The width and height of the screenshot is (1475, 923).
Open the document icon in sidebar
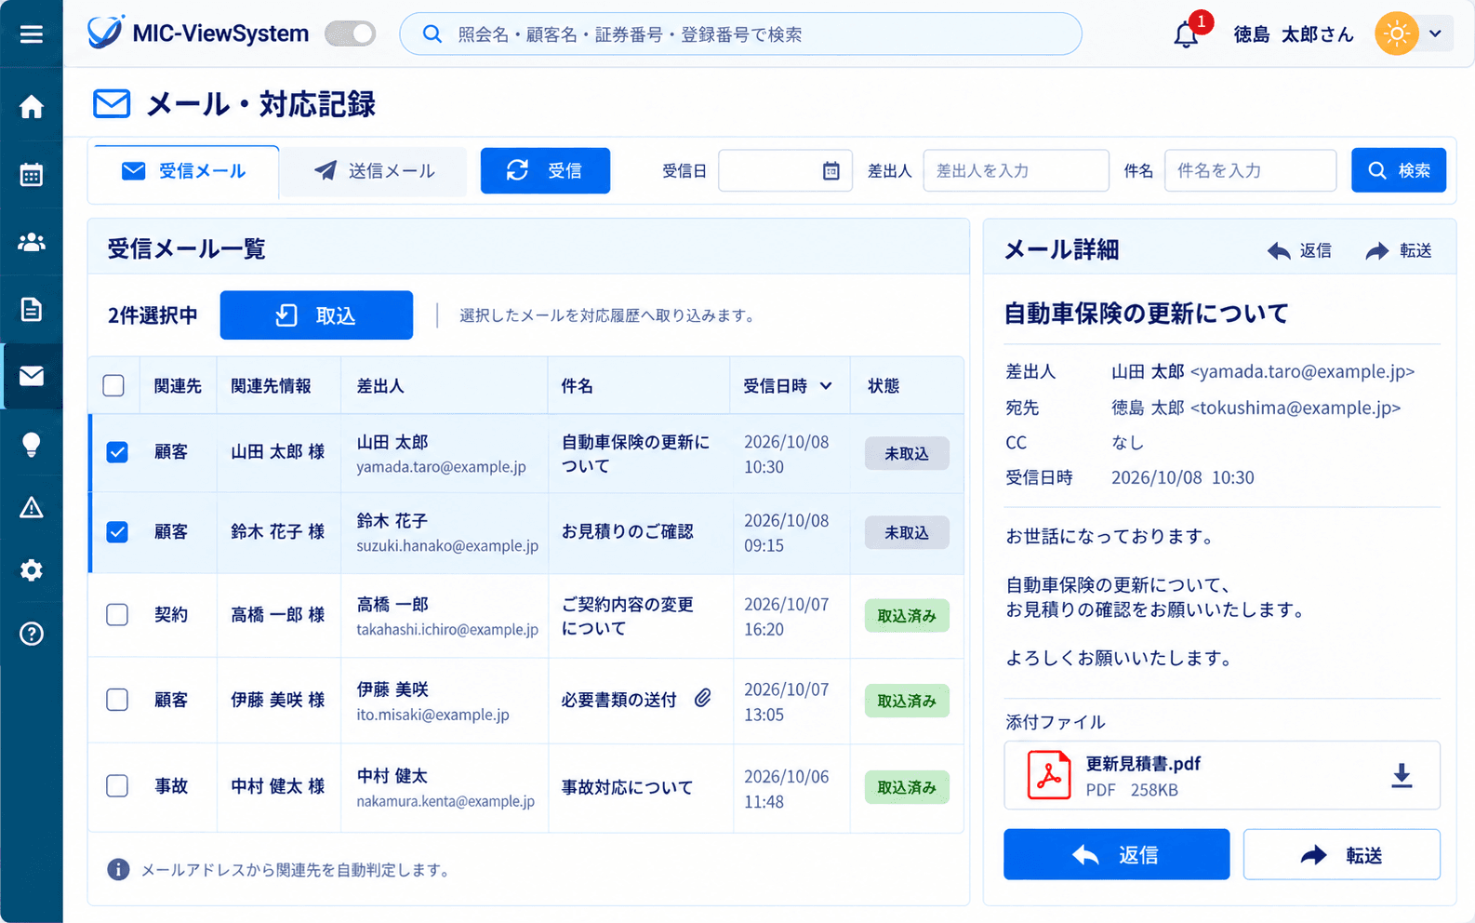(x=32, y=309)
